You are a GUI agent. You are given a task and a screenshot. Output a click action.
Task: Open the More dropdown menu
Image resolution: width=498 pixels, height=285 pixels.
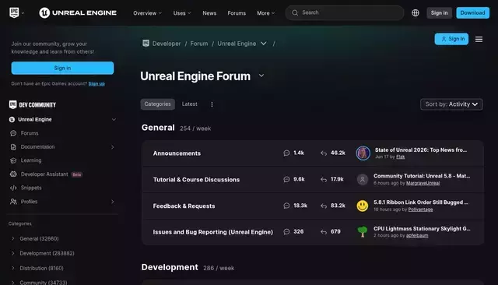[266, 13]
